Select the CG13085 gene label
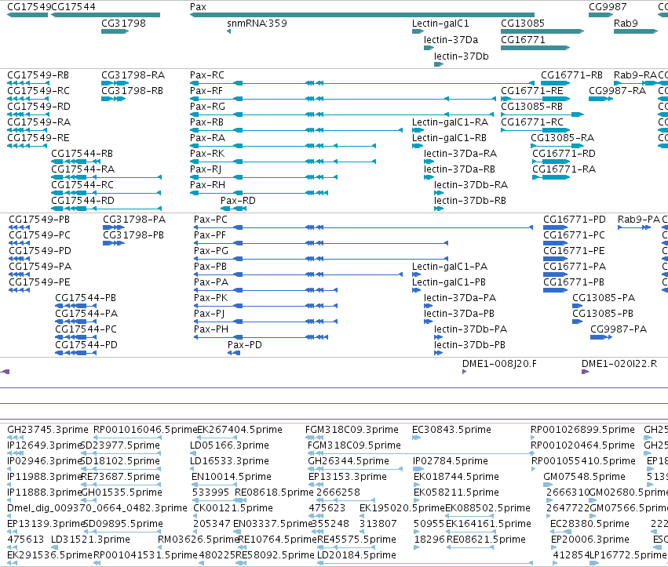The height and width of the screenshot is (567, 668). click(523, 24)
